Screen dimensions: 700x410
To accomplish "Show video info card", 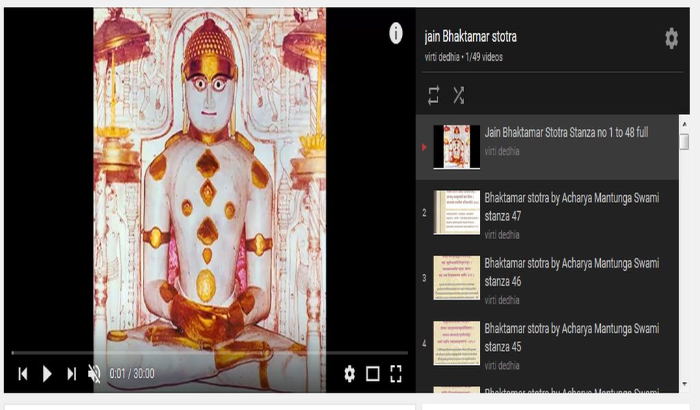I will tap(396, 33).
